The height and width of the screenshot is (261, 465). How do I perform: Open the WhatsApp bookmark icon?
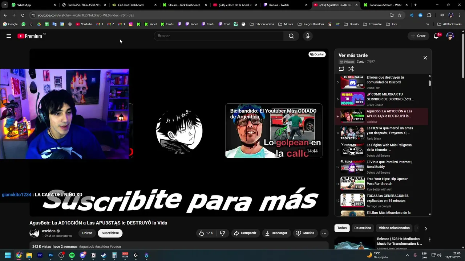[23, 24]
